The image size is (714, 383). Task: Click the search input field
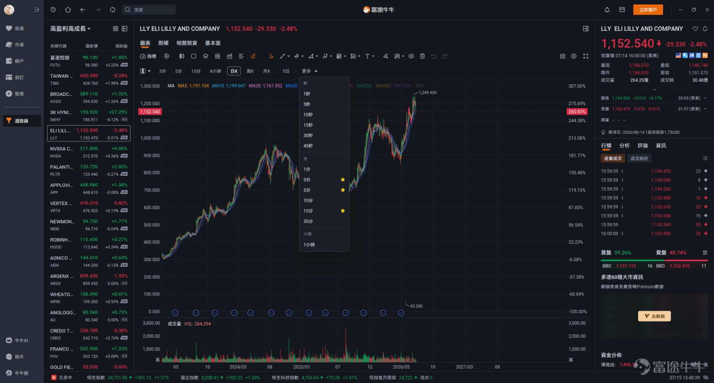click(149, 9)
